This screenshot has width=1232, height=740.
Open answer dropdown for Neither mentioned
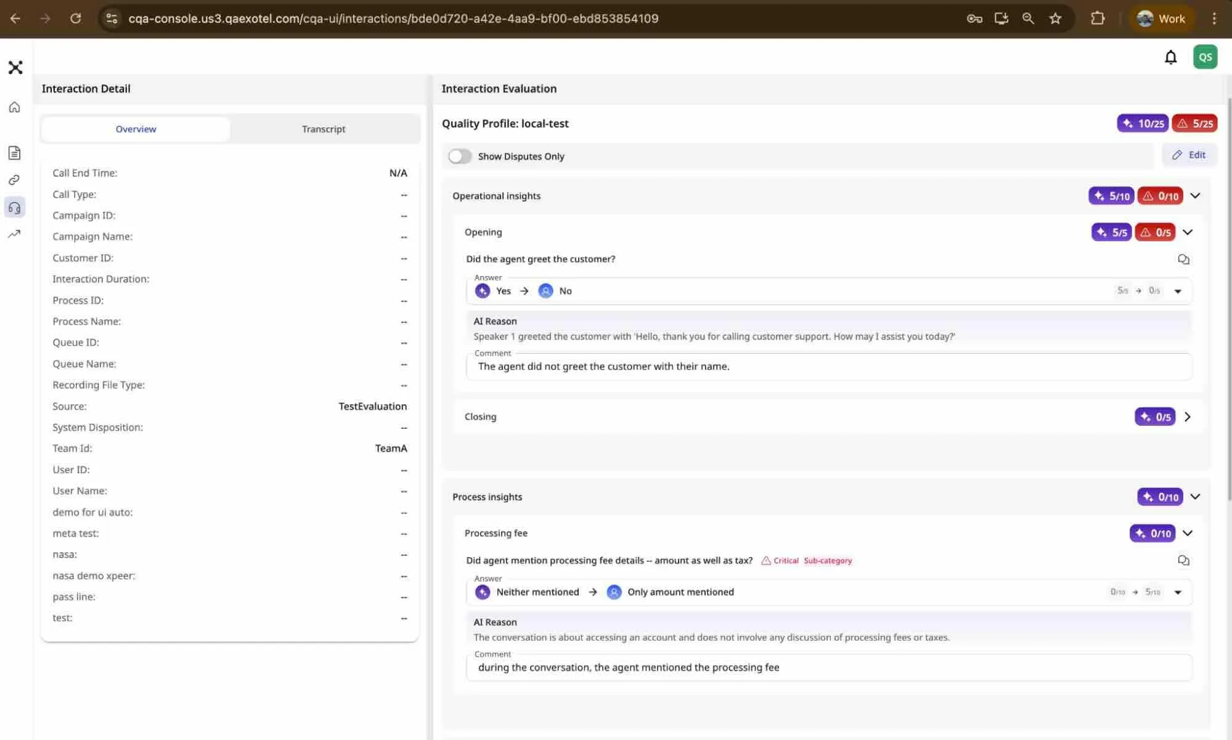pos(1178,592)
